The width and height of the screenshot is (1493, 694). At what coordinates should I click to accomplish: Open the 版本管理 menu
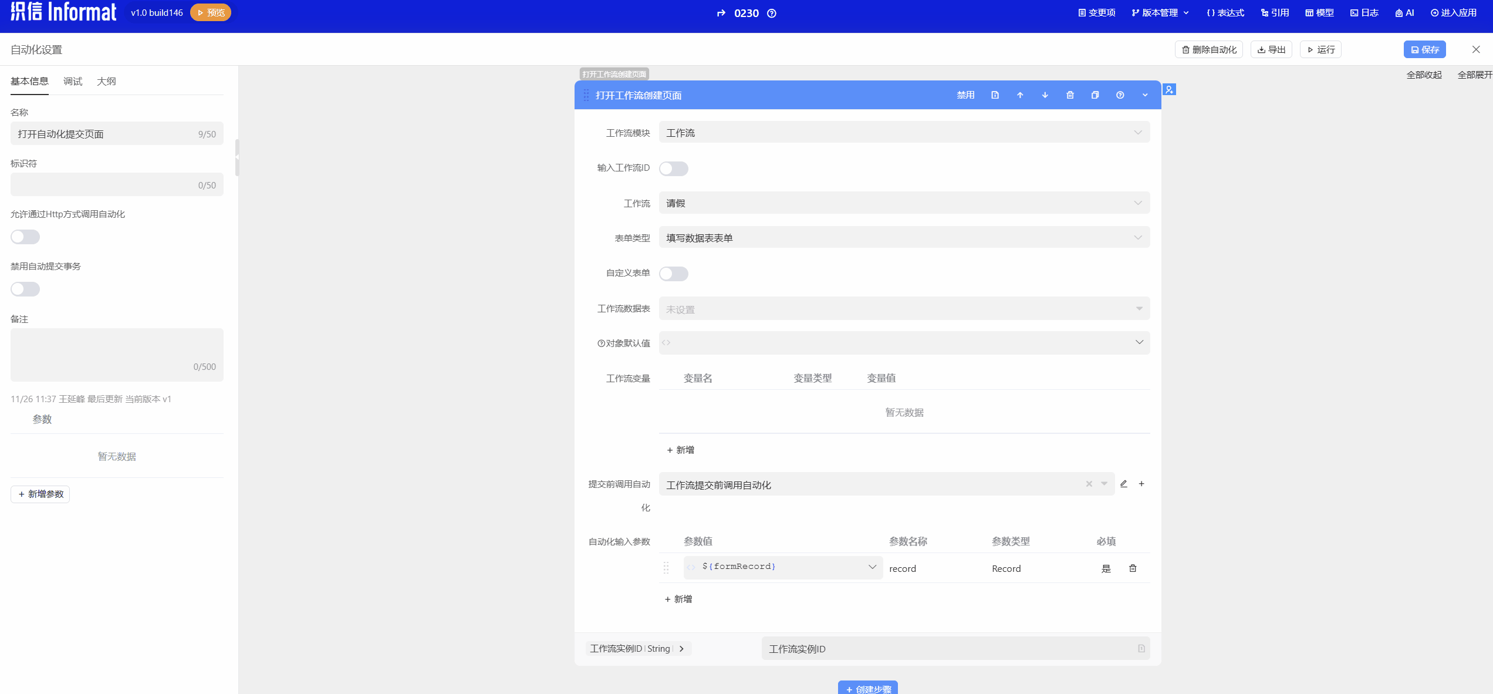coord(1160,13)
